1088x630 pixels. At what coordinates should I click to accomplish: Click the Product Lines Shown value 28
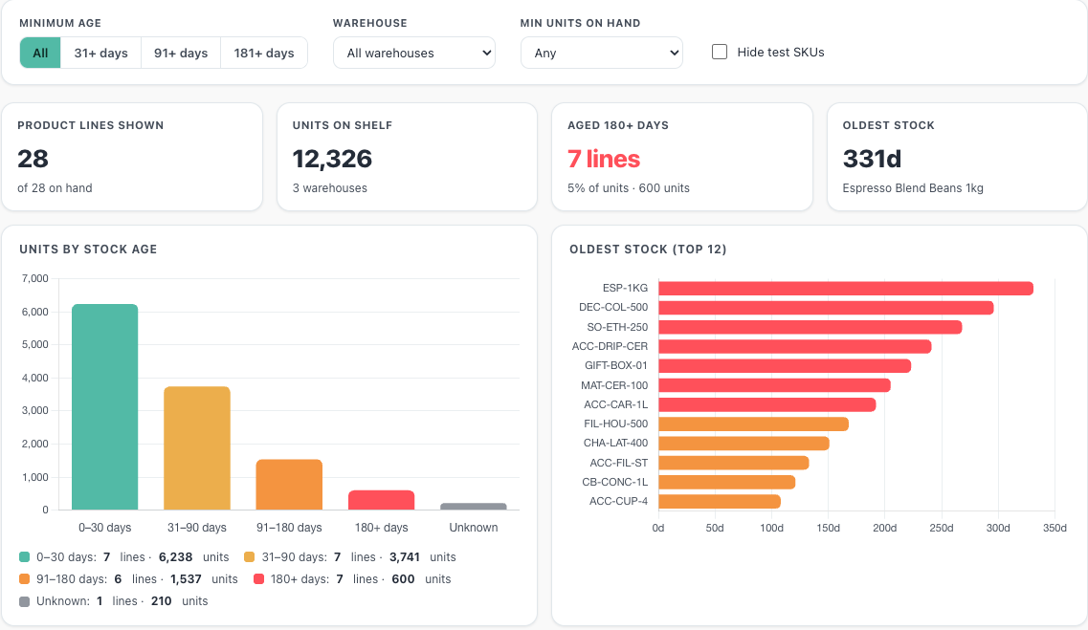[33, 159]
